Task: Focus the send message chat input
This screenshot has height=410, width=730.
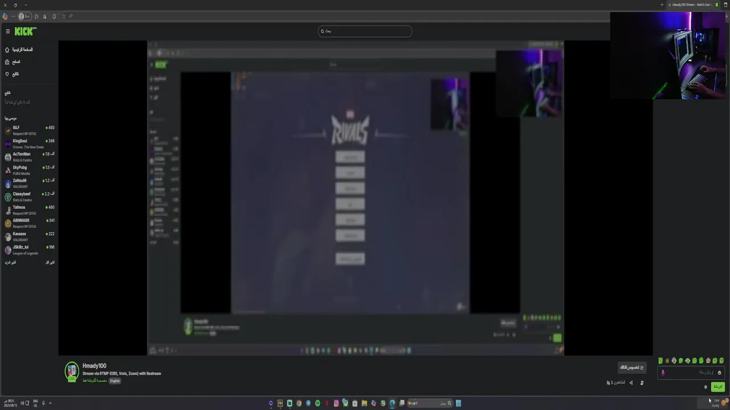Action: tap(691, 372)
